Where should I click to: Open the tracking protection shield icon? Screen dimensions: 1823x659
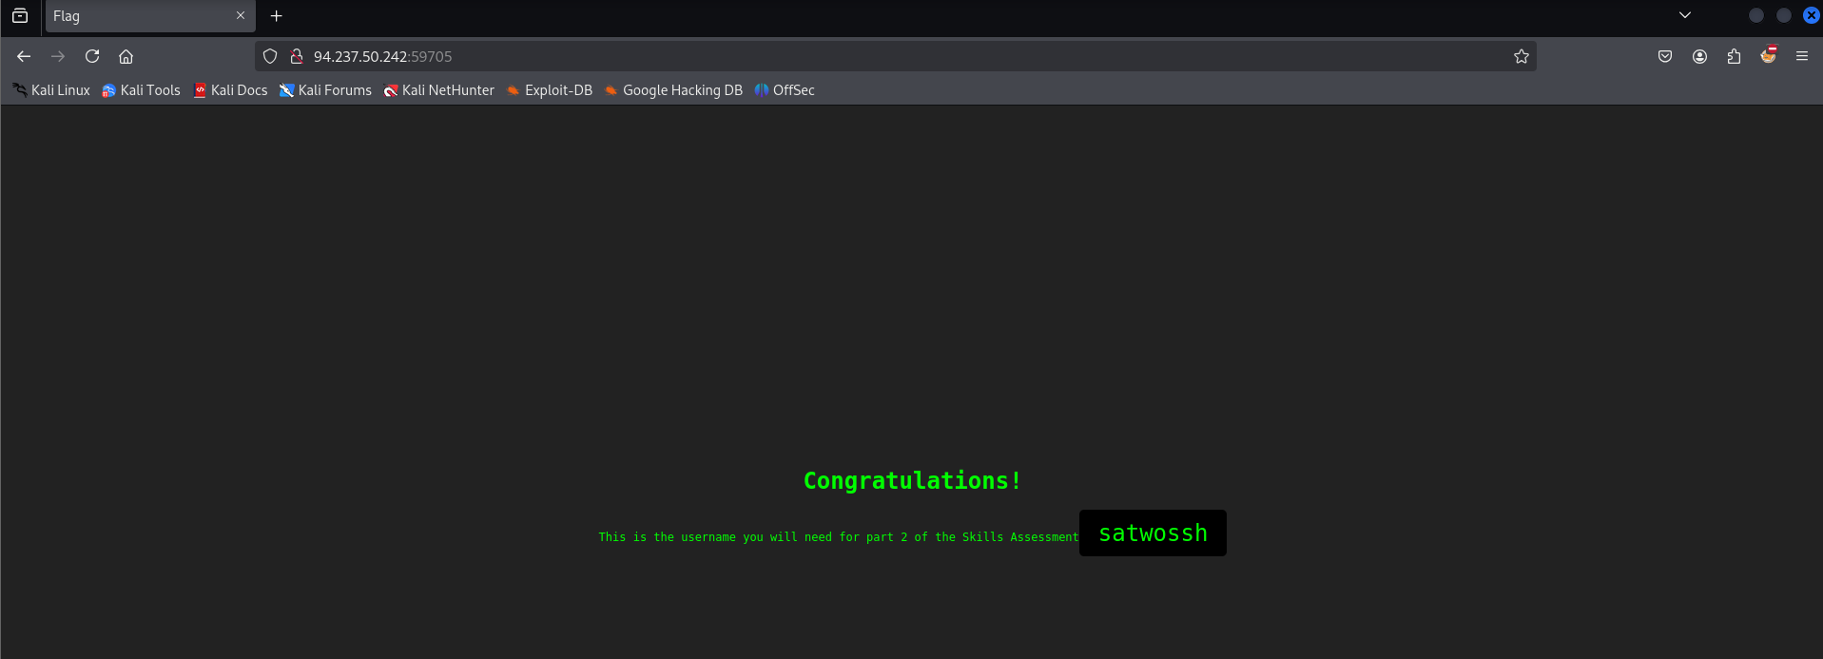pos(270,56)
